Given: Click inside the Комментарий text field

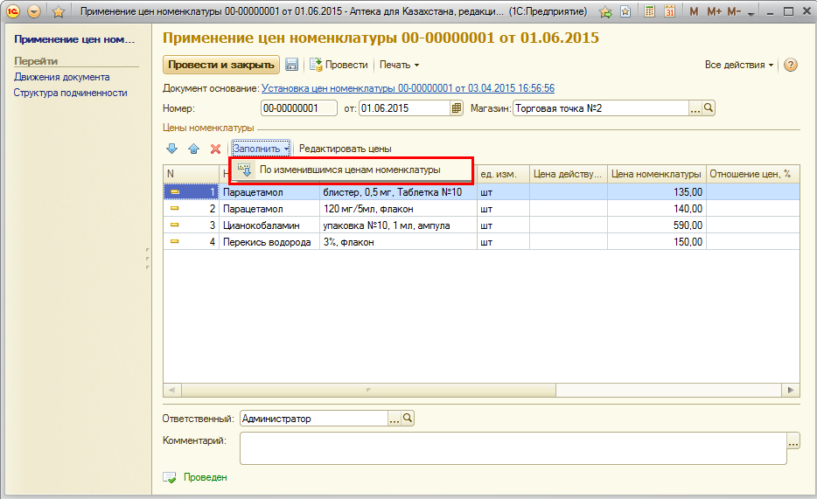Looking at the screenshot, I should point(513,449).
